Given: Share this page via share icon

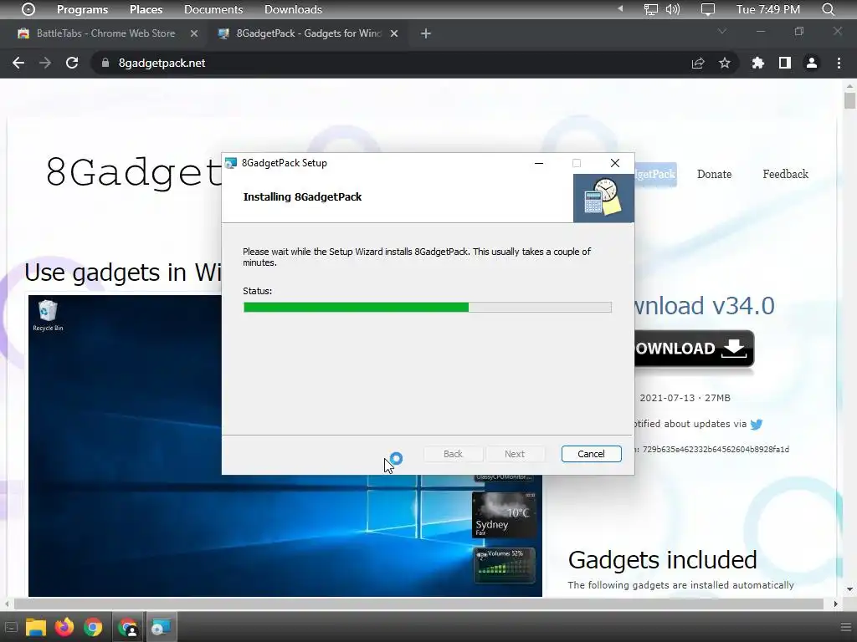Looking at the screenshot, I should [x=698, y=64].
